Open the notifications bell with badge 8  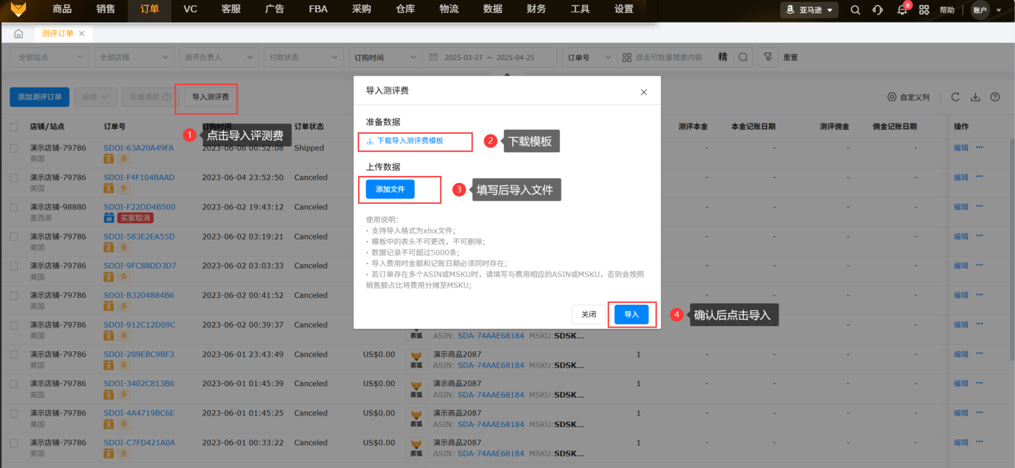pos(902,10)
